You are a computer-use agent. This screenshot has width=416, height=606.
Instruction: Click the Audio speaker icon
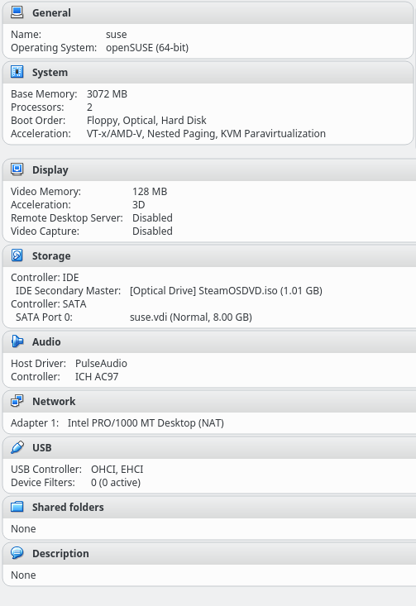(17, 341)
